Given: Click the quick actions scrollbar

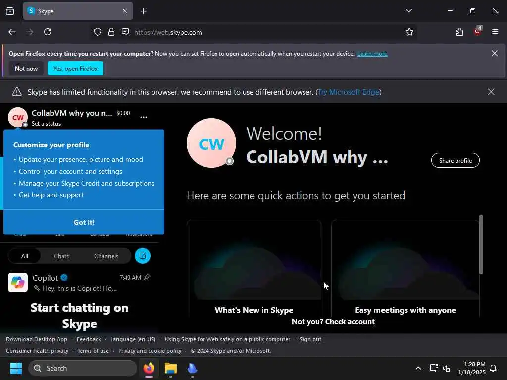Looking at the screenshot, I should point(481,244).
